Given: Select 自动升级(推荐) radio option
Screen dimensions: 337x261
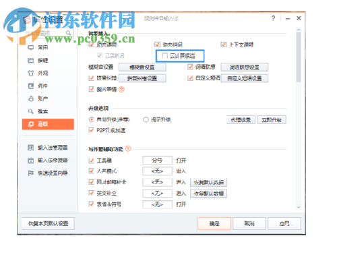Looking at the screenshot, I should (x=91, y=119).
